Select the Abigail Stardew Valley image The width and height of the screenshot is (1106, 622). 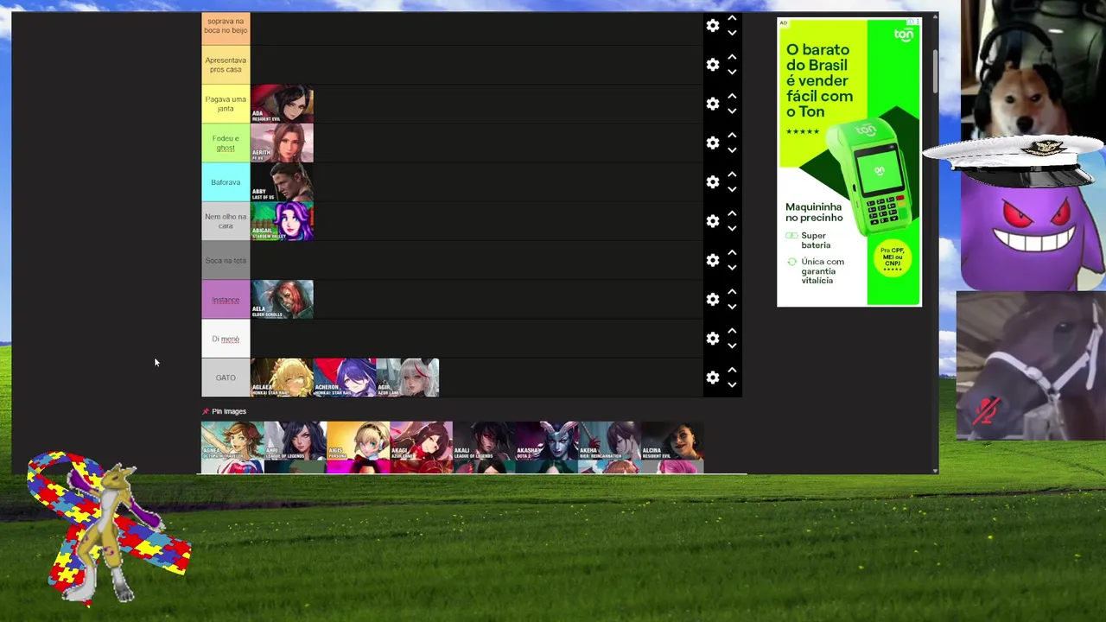(x=282, y=221)
